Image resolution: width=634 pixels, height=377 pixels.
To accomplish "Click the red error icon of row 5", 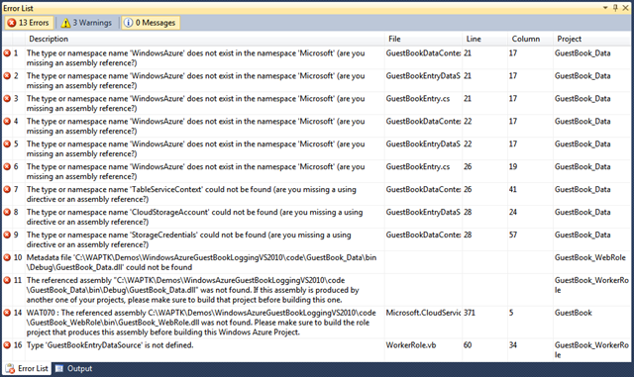I will pos(7,143).
